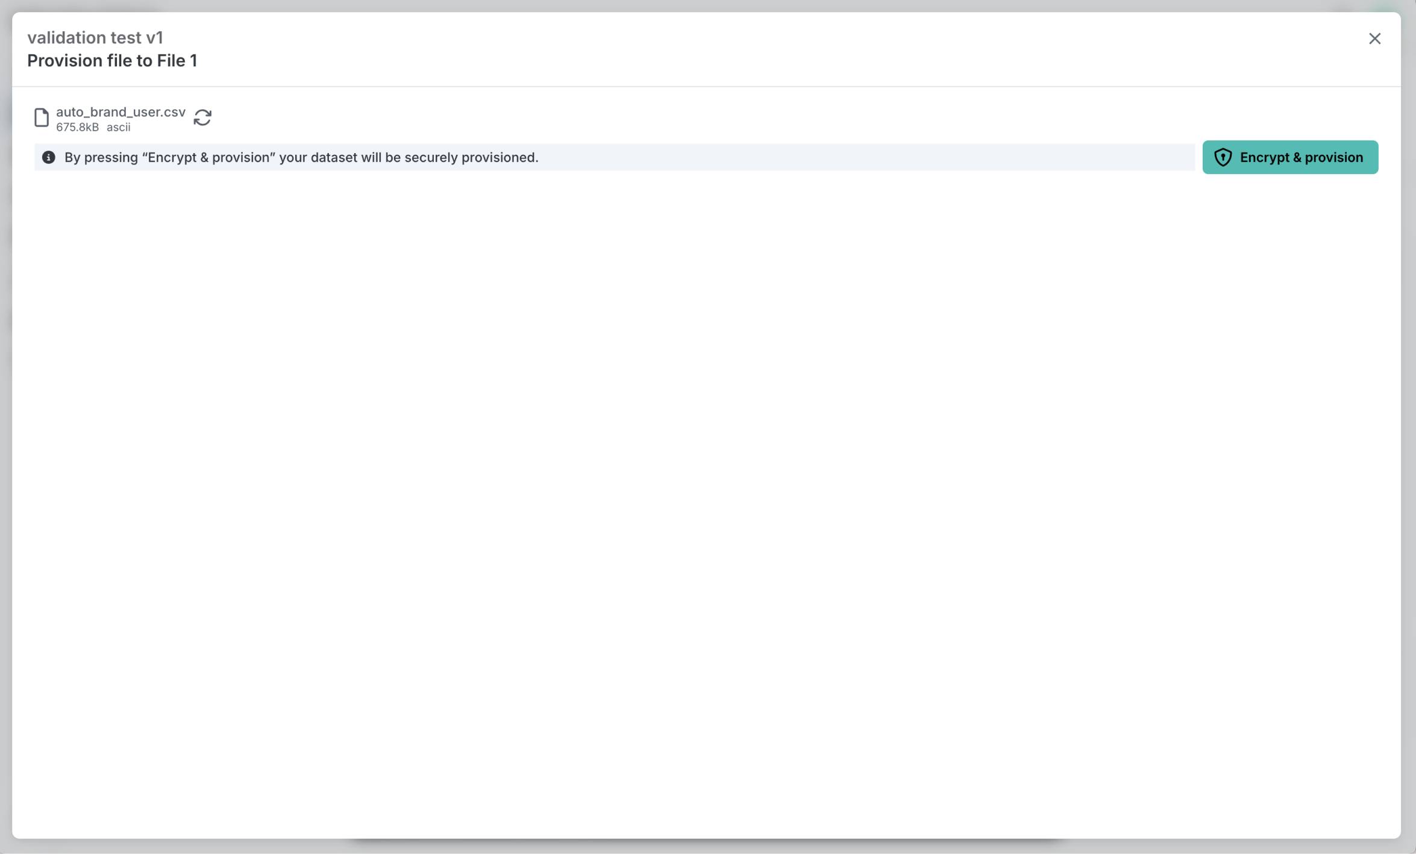Click the dimmed backdrop above the dialog
The height and width of the screenshot is (854, 1416).
point(705,5)
